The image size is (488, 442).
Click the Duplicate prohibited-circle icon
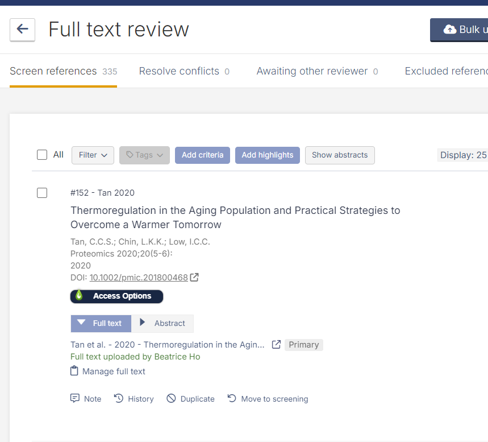[x=171, y=398]
